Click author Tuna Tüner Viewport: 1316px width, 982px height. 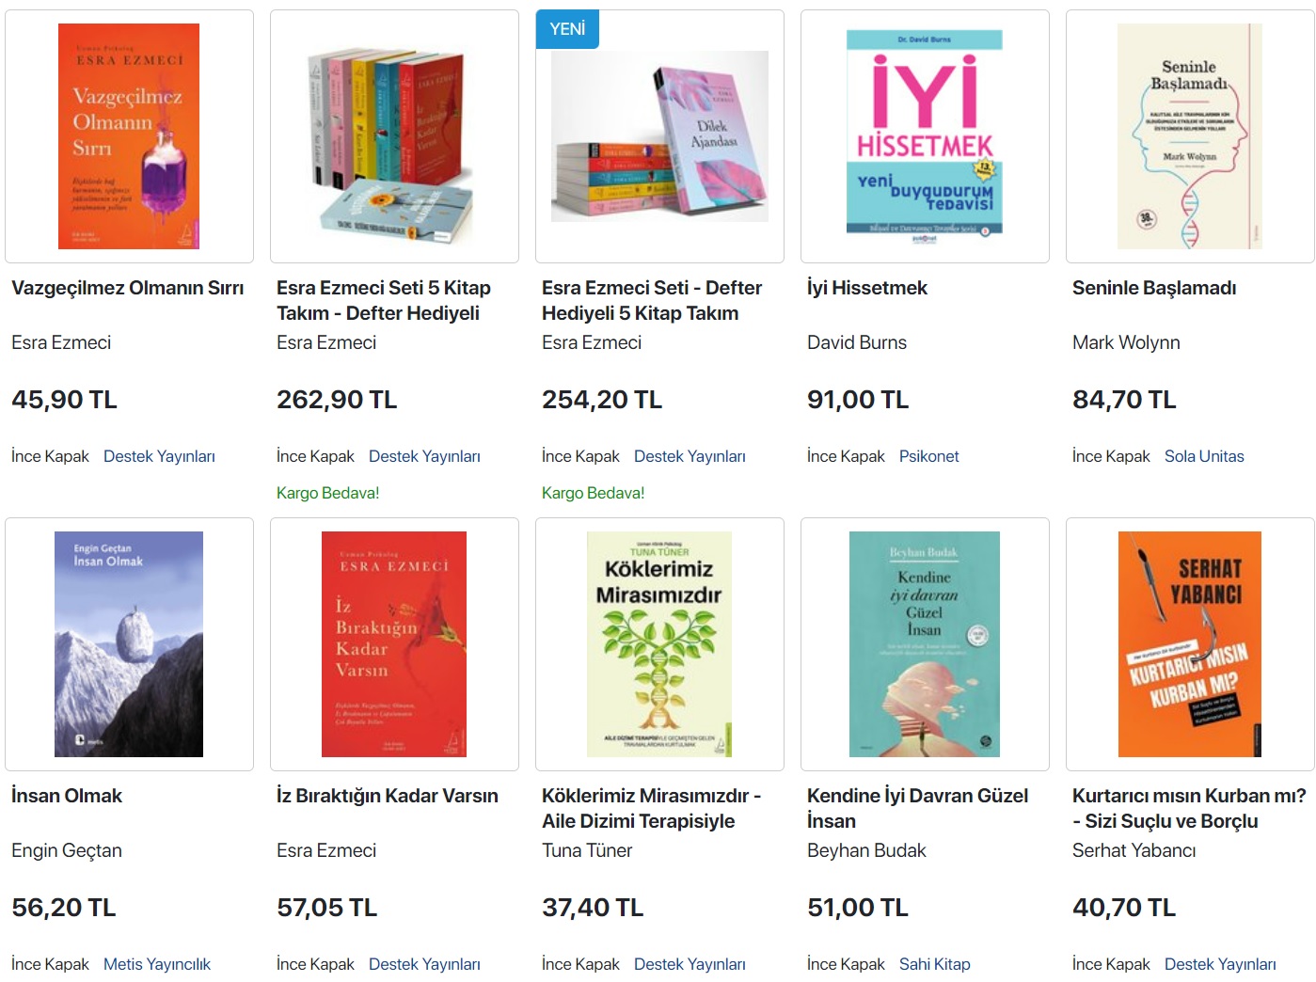coord(587,850)
